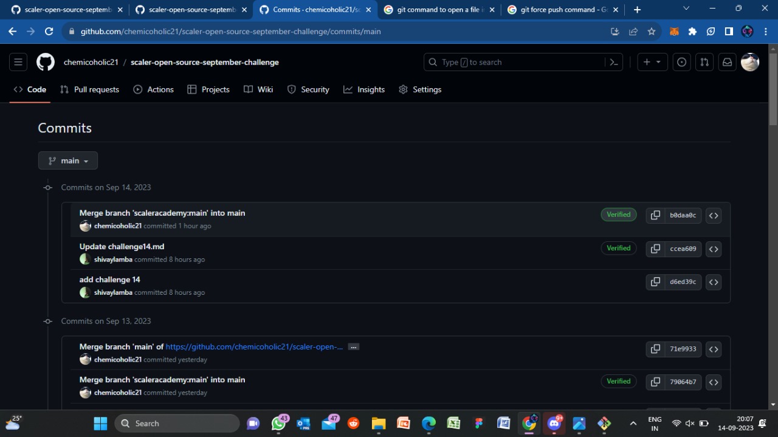
Task: Switch to the Pull requests tab
Action: (x=89, y=89)
